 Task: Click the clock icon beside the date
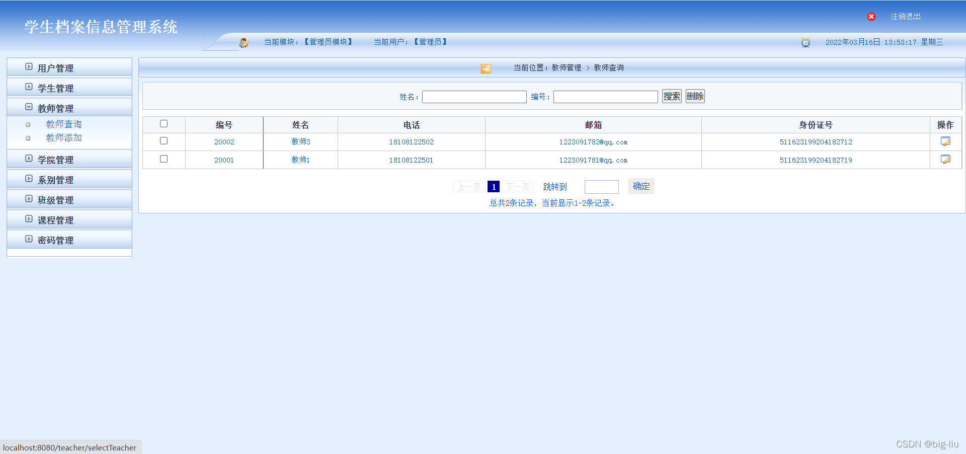[806, 43]
